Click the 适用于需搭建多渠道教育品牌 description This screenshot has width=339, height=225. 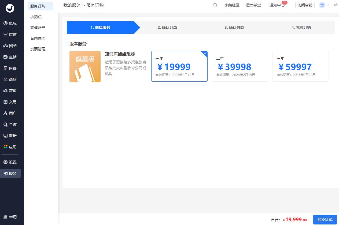coord(126,68)
